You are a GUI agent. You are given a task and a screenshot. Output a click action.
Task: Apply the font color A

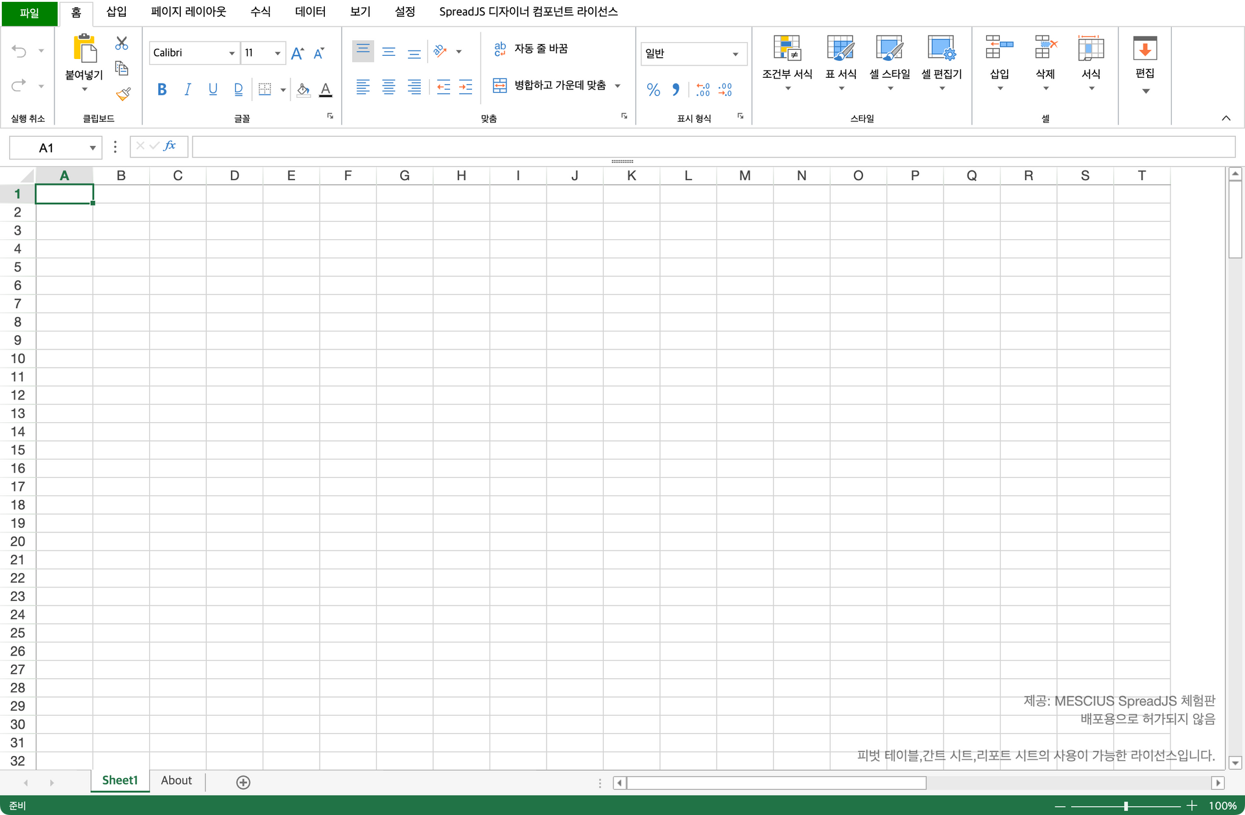pyautogui.click(x=326, y=89)
